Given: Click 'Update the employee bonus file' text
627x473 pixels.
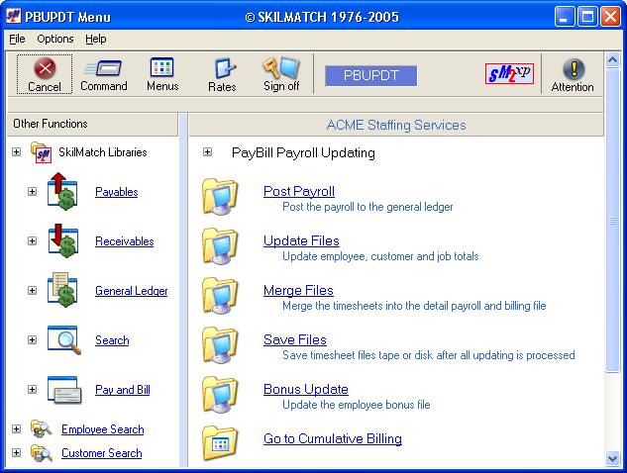Looking at the screenshot, I should tap(357, 405).
